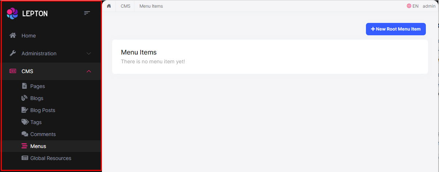Click the Administration wrench icon
Viewport: 439px width, 172px height.
13,53
